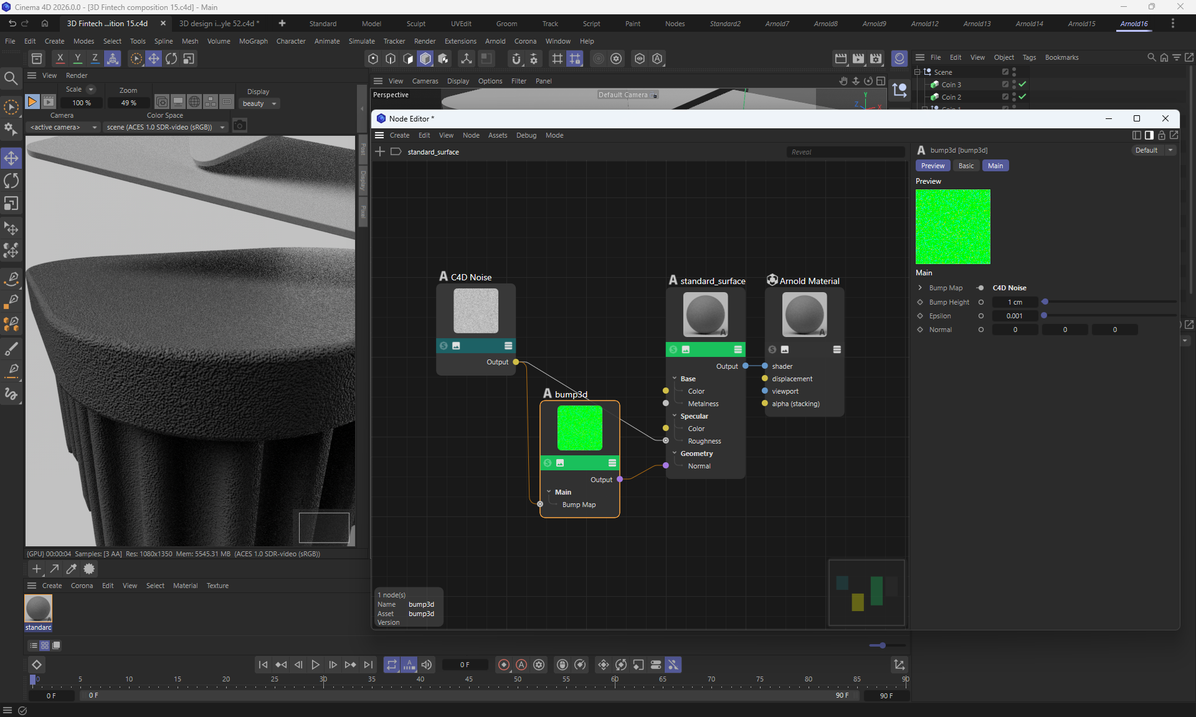Click the record active objects keyframe button
Image resolution: width=1196 pixels, height=717 pixels.
point(504,665)
